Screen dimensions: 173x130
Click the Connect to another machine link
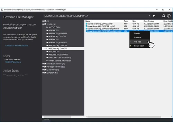(x=17, y=45)
